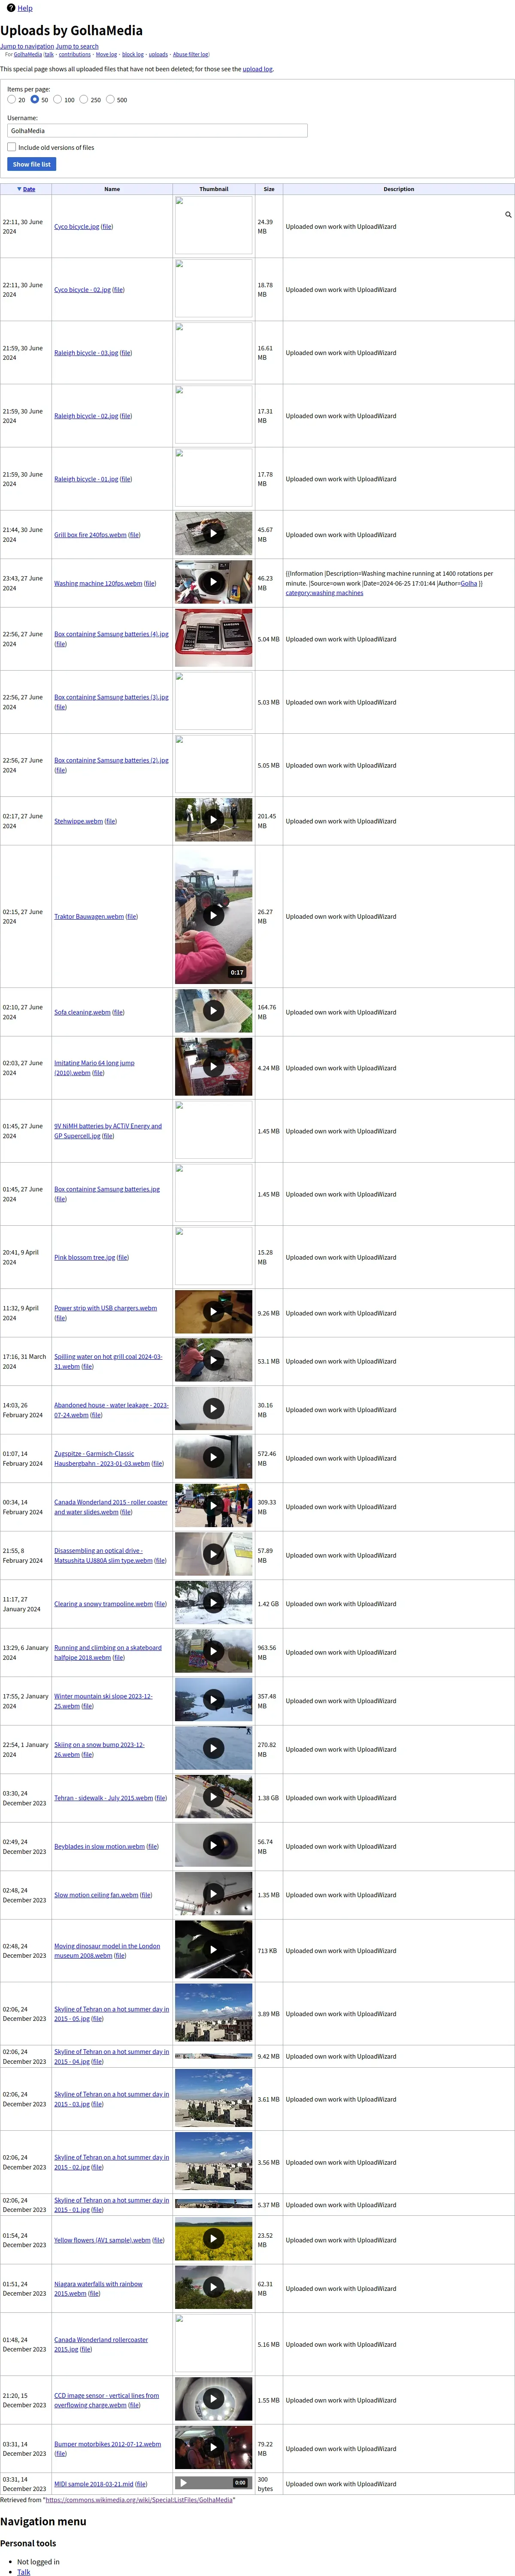Play the Moving dinosaur model video

213,1950
